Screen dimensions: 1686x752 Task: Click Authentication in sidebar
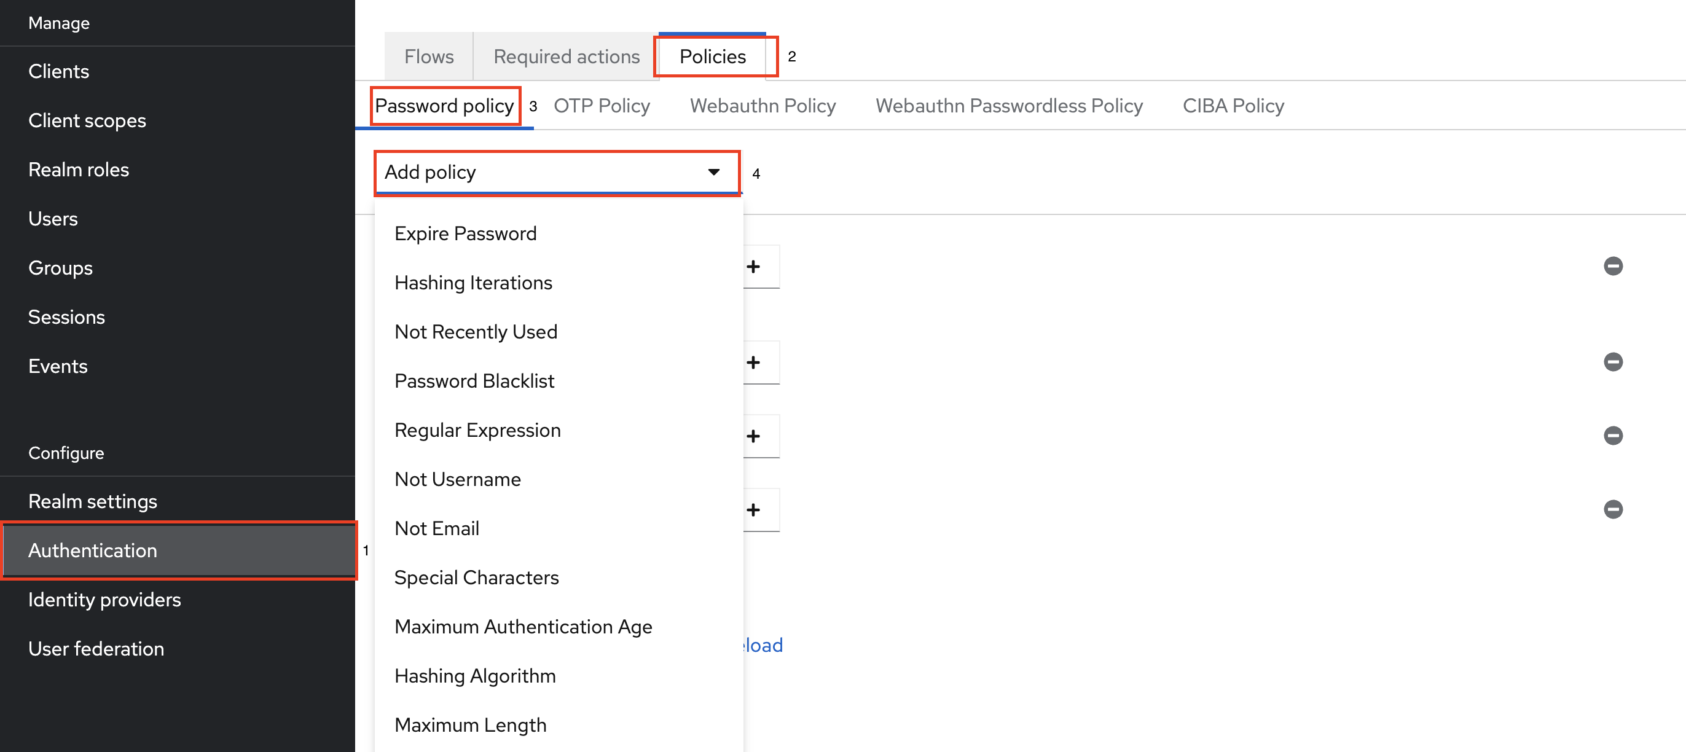tap(92, 551)
